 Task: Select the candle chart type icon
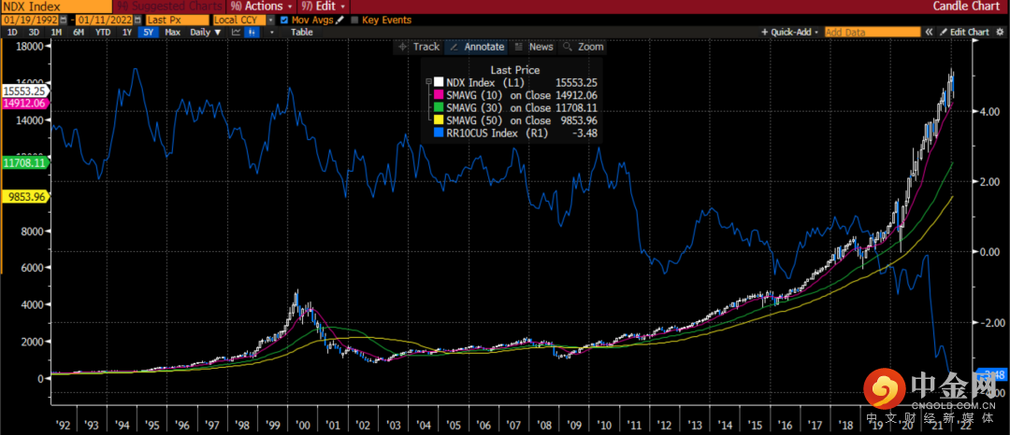tap(252, 32)
